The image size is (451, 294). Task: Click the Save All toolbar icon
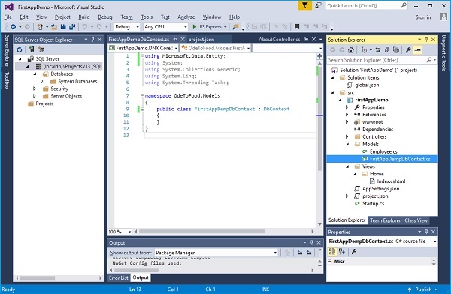(72, 27)
